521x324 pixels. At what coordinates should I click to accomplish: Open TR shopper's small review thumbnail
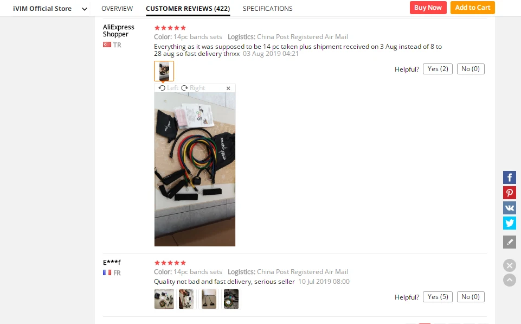click(x=164, y=71)
